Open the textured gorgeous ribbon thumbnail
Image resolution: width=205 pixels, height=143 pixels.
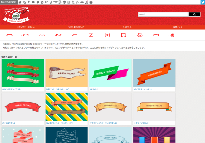[x=110, y=107]
